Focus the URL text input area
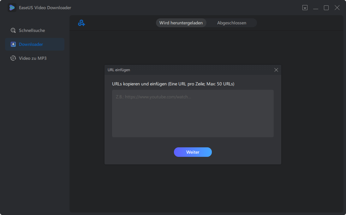Screen dimensions: 346x215 tap(193, 114)
